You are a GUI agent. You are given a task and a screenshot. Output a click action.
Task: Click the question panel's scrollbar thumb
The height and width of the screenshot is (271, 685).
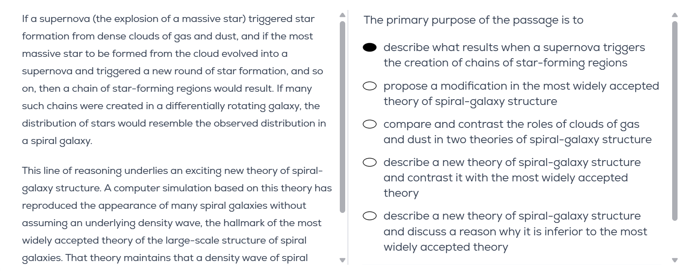coord(675,120)
